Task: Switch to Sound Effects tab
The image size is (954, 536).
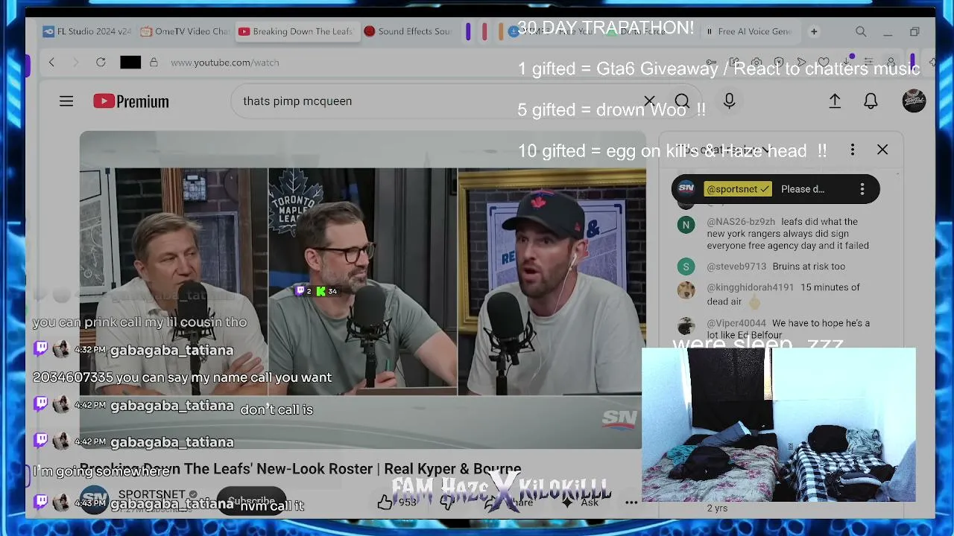Action: [408, 32]
